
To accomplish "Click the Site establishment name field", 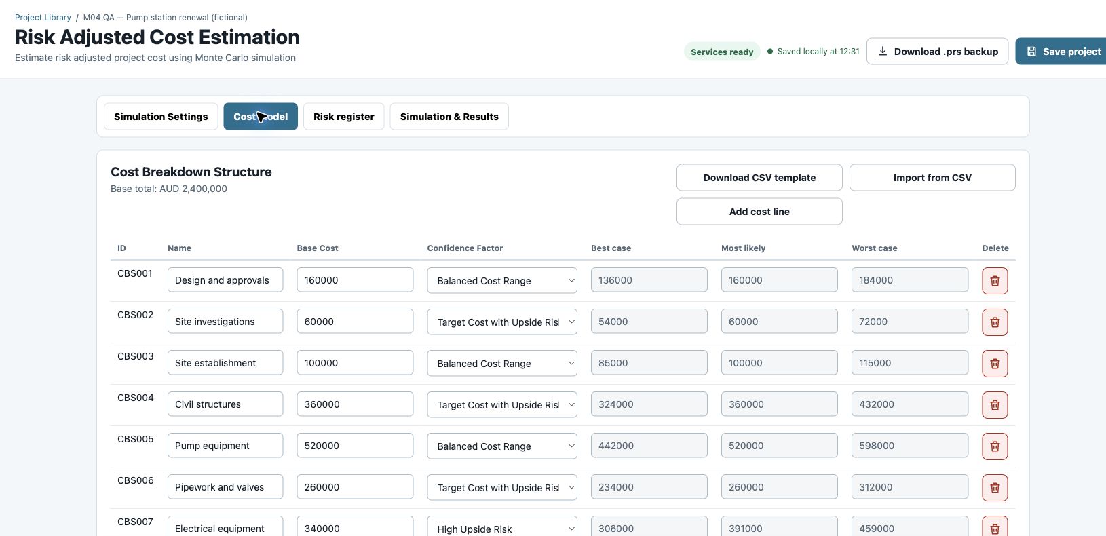I will [x=225, y=363].
